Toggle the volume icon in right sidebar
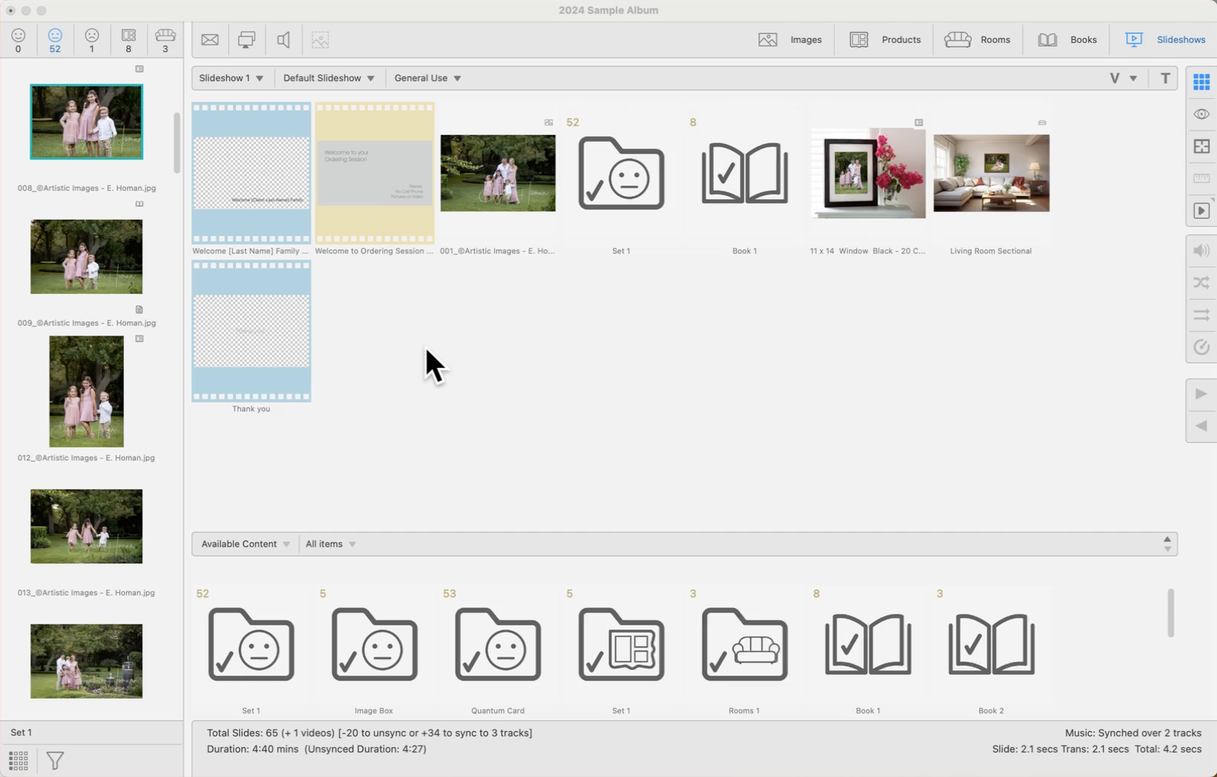The height and width of the screenshot is (777, 1217). tap(1201, 251)
